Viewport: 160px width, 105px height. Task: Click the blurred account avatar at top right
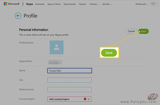pyautogui.click(x=154, y=4)
